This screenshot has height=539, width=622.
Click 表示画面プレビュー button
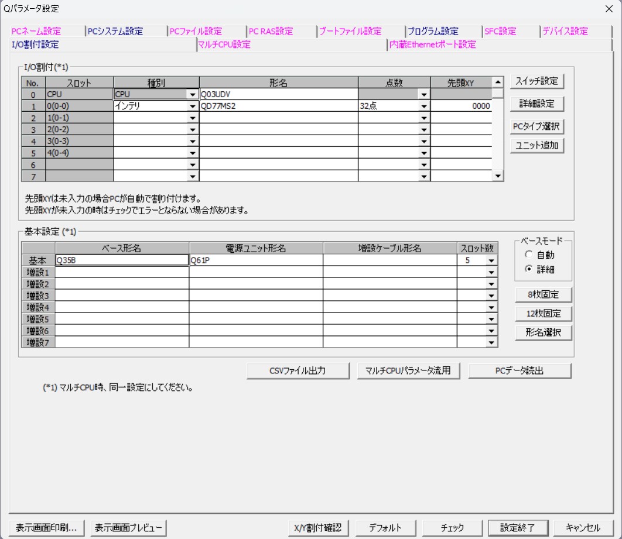click(128, 527)
